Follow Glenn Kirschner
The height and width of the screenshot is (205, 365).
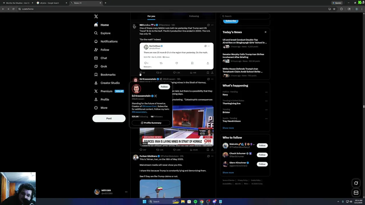pyautogui.click(x=262, y=164)
